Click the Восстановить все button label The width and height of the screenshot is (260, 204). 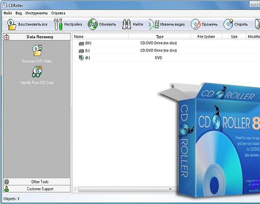coord(33,24)
